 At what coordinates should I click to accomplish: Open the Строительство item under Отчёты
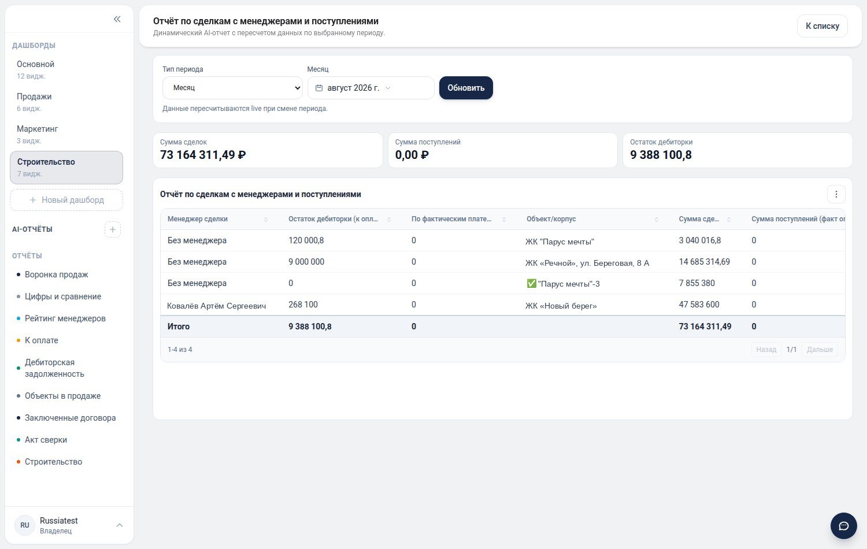(53, 462)
